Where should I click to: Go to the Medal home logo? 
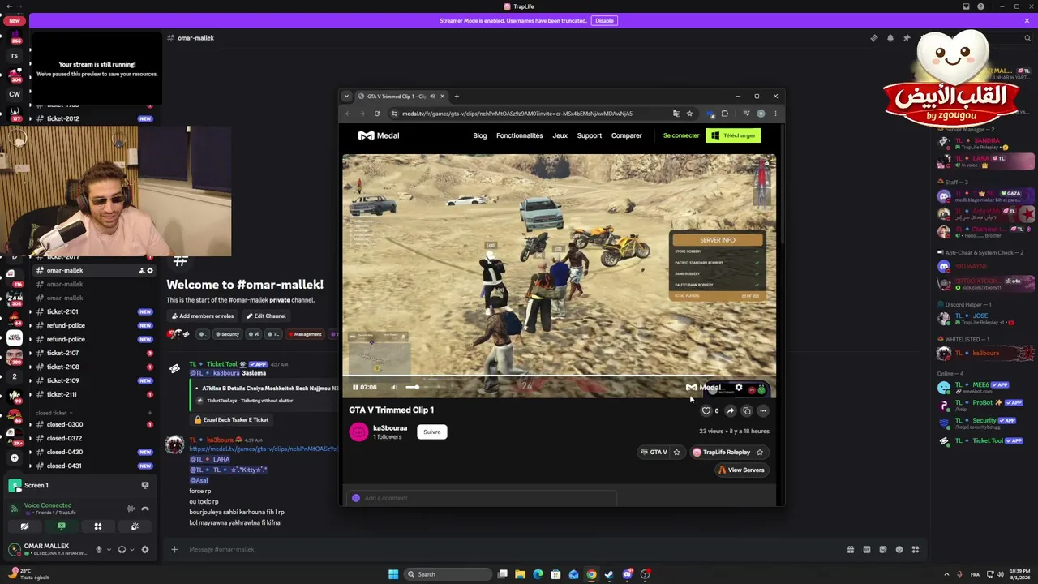coord(379,135)
